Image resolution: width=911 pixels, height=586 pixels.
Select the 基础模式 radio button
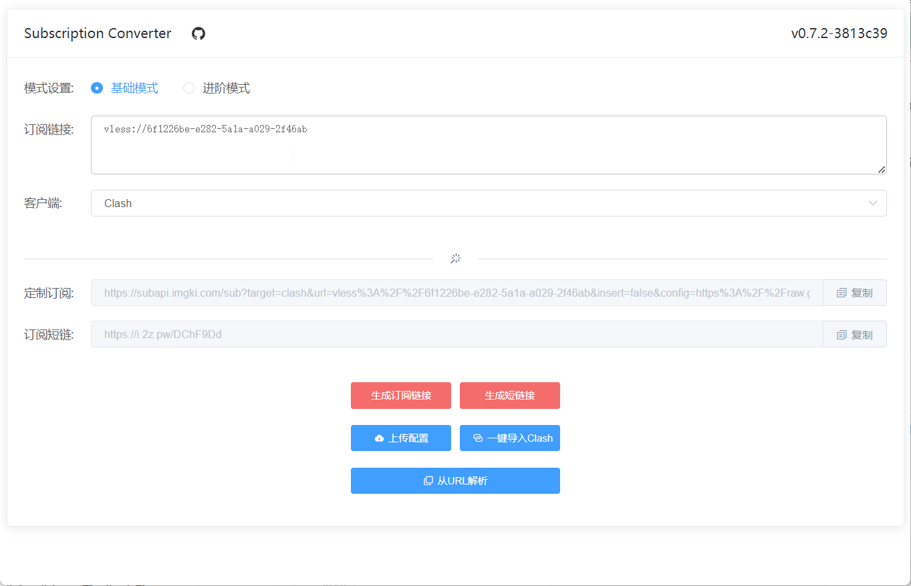pos(97,88)
